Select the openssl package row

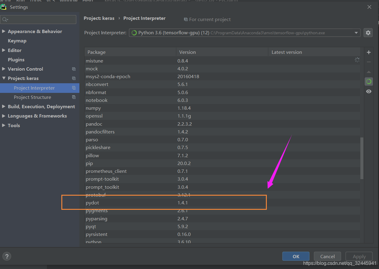click(222, 116)
